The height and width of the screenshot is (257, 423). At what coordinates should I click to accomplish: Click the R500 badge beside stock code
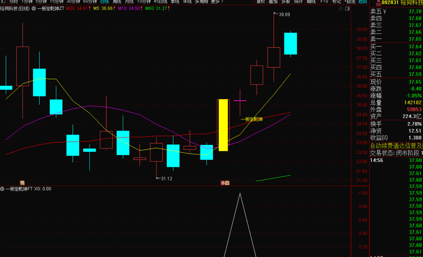(x=378, y=3)
